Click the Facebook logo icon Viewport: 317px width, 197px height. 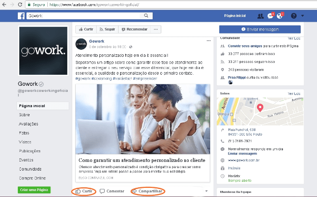[21, 16]
